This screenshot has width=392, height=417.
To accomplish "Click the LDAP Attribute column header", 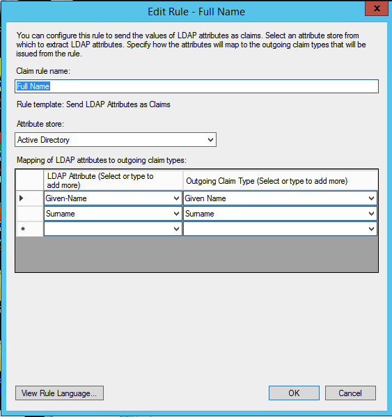I will (113, 180).
